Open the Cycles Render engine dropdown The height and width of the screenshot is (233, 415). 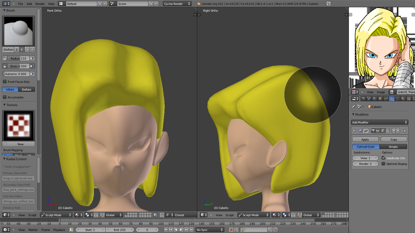(177, 4)
